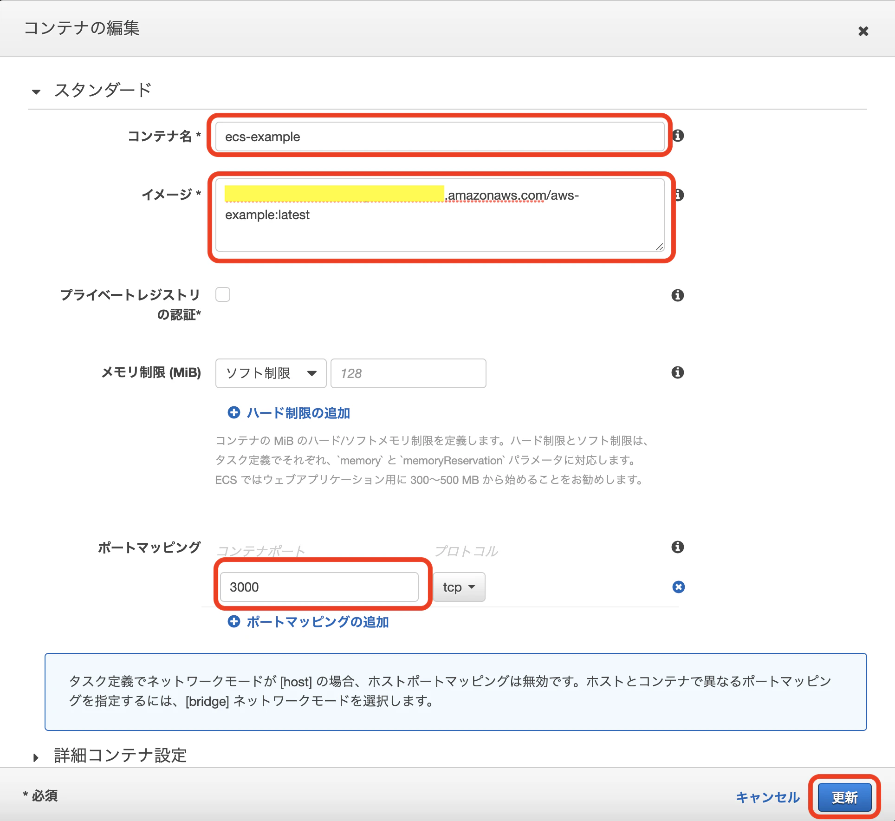Remove the 3000 tcp port mapping
The height and width of the screenshot is (821, 895).
679,587
